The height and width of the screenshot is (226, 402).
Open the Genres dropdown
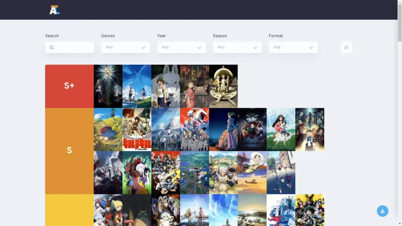tap(125, 47)
